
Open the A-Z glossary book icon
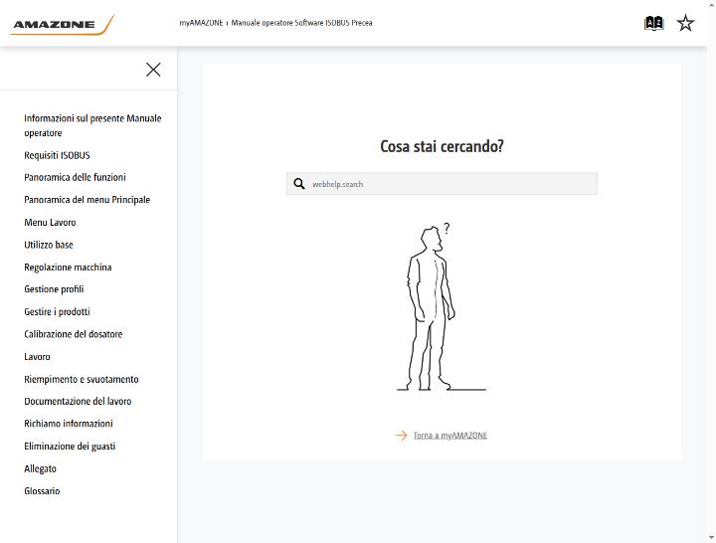pyautogui.click(x=653, y=23)
